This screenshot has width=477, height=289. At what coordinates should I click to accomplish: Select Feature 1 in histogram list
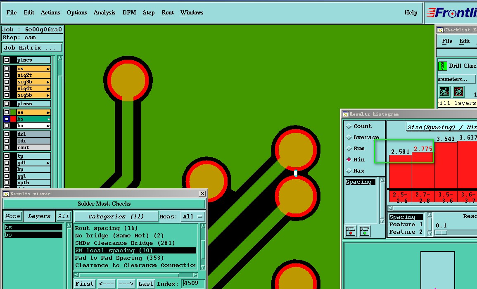(406, 225)
